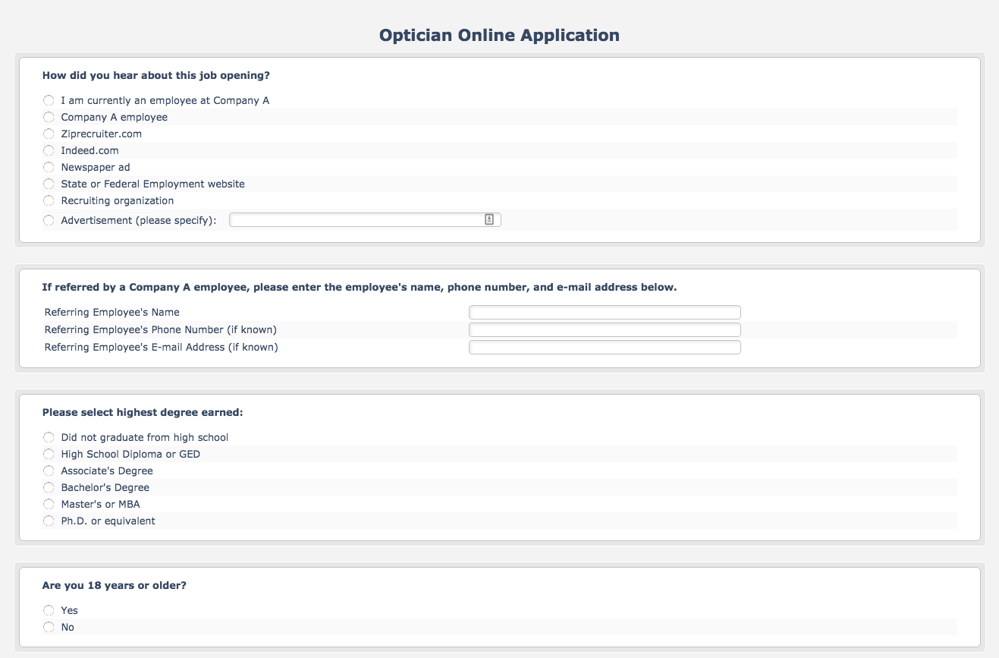Click 'How did you hear about this job opening?' text

point(156,76)
